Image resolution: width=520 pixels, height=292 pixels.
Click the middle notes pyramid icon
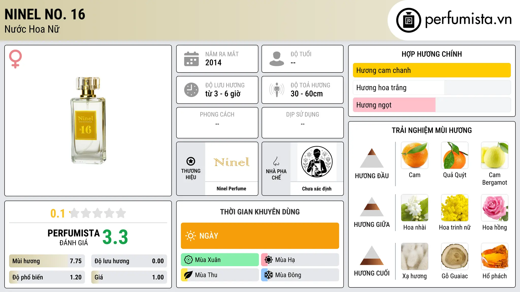(x=372, y=207)
